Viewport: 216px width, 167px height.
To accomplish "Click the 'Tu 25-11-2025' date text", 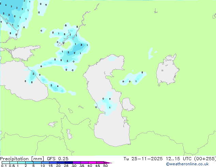I will click(143, 159).
